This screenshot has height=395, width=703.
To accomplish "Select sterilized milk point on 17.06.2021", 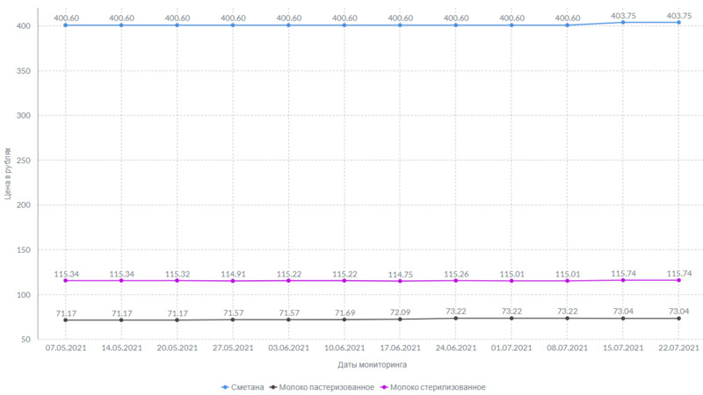I will (x=400, y=281).
